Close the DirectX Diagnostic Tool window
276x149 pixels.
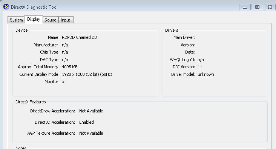(270, 7)
